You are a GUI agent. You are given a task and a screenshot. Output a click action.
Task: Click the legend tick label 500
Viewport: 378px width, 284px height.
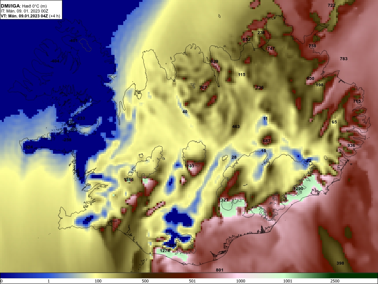click(x=145, y=281)
